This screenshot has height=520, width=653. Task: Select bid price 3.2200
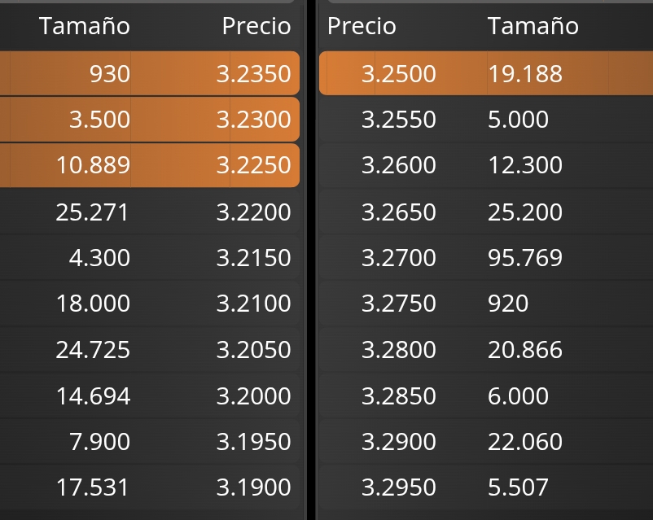(253, 212)
